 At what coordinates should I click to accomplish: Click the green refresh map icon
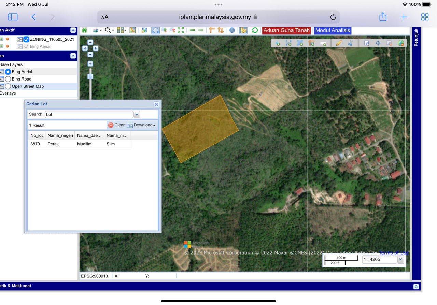pos(255,30)
